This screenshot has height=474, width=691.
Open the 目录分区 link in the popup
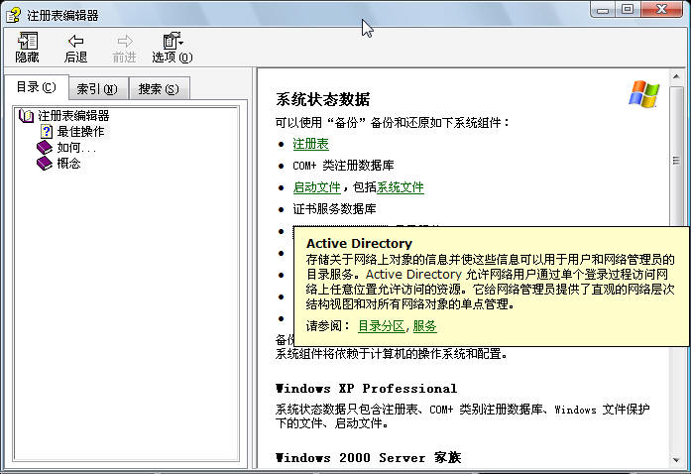point(382,326)
